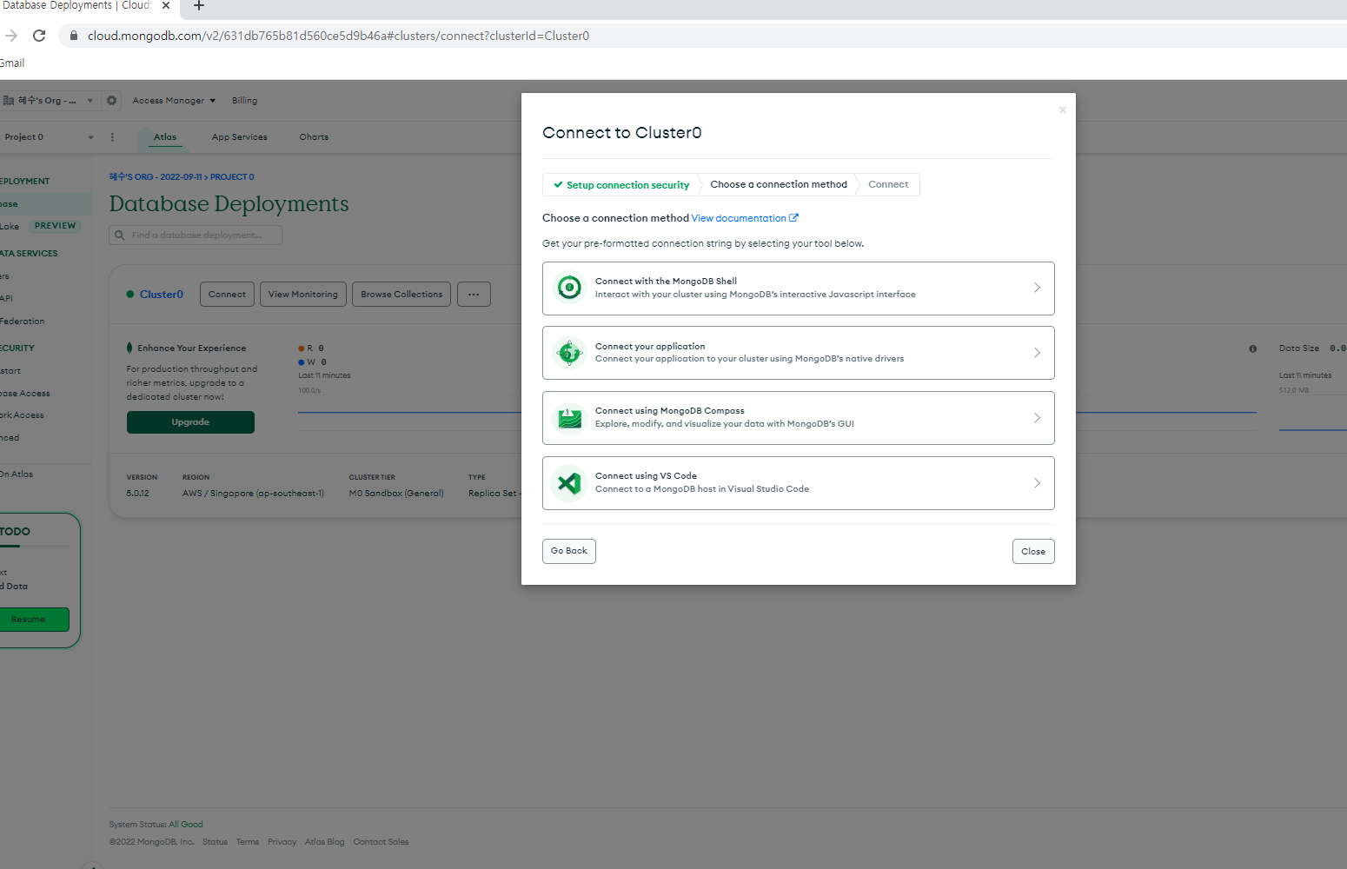Screen dimensions: 1347x869
Task: Click the AWS / Singapore region value
Action: pyautogui.click(x=253, y=494)
